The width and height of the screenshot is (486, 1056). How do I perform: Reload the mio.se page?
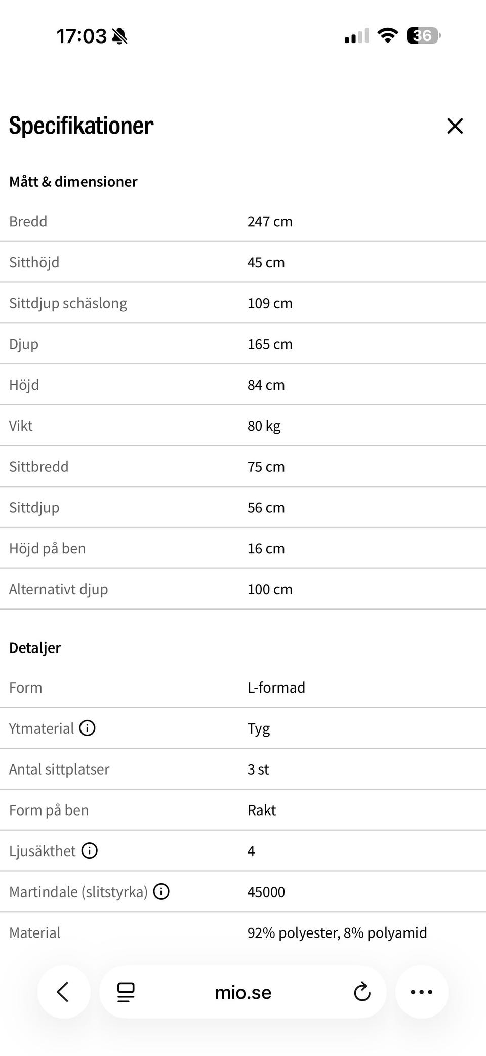tap(362, 992)
